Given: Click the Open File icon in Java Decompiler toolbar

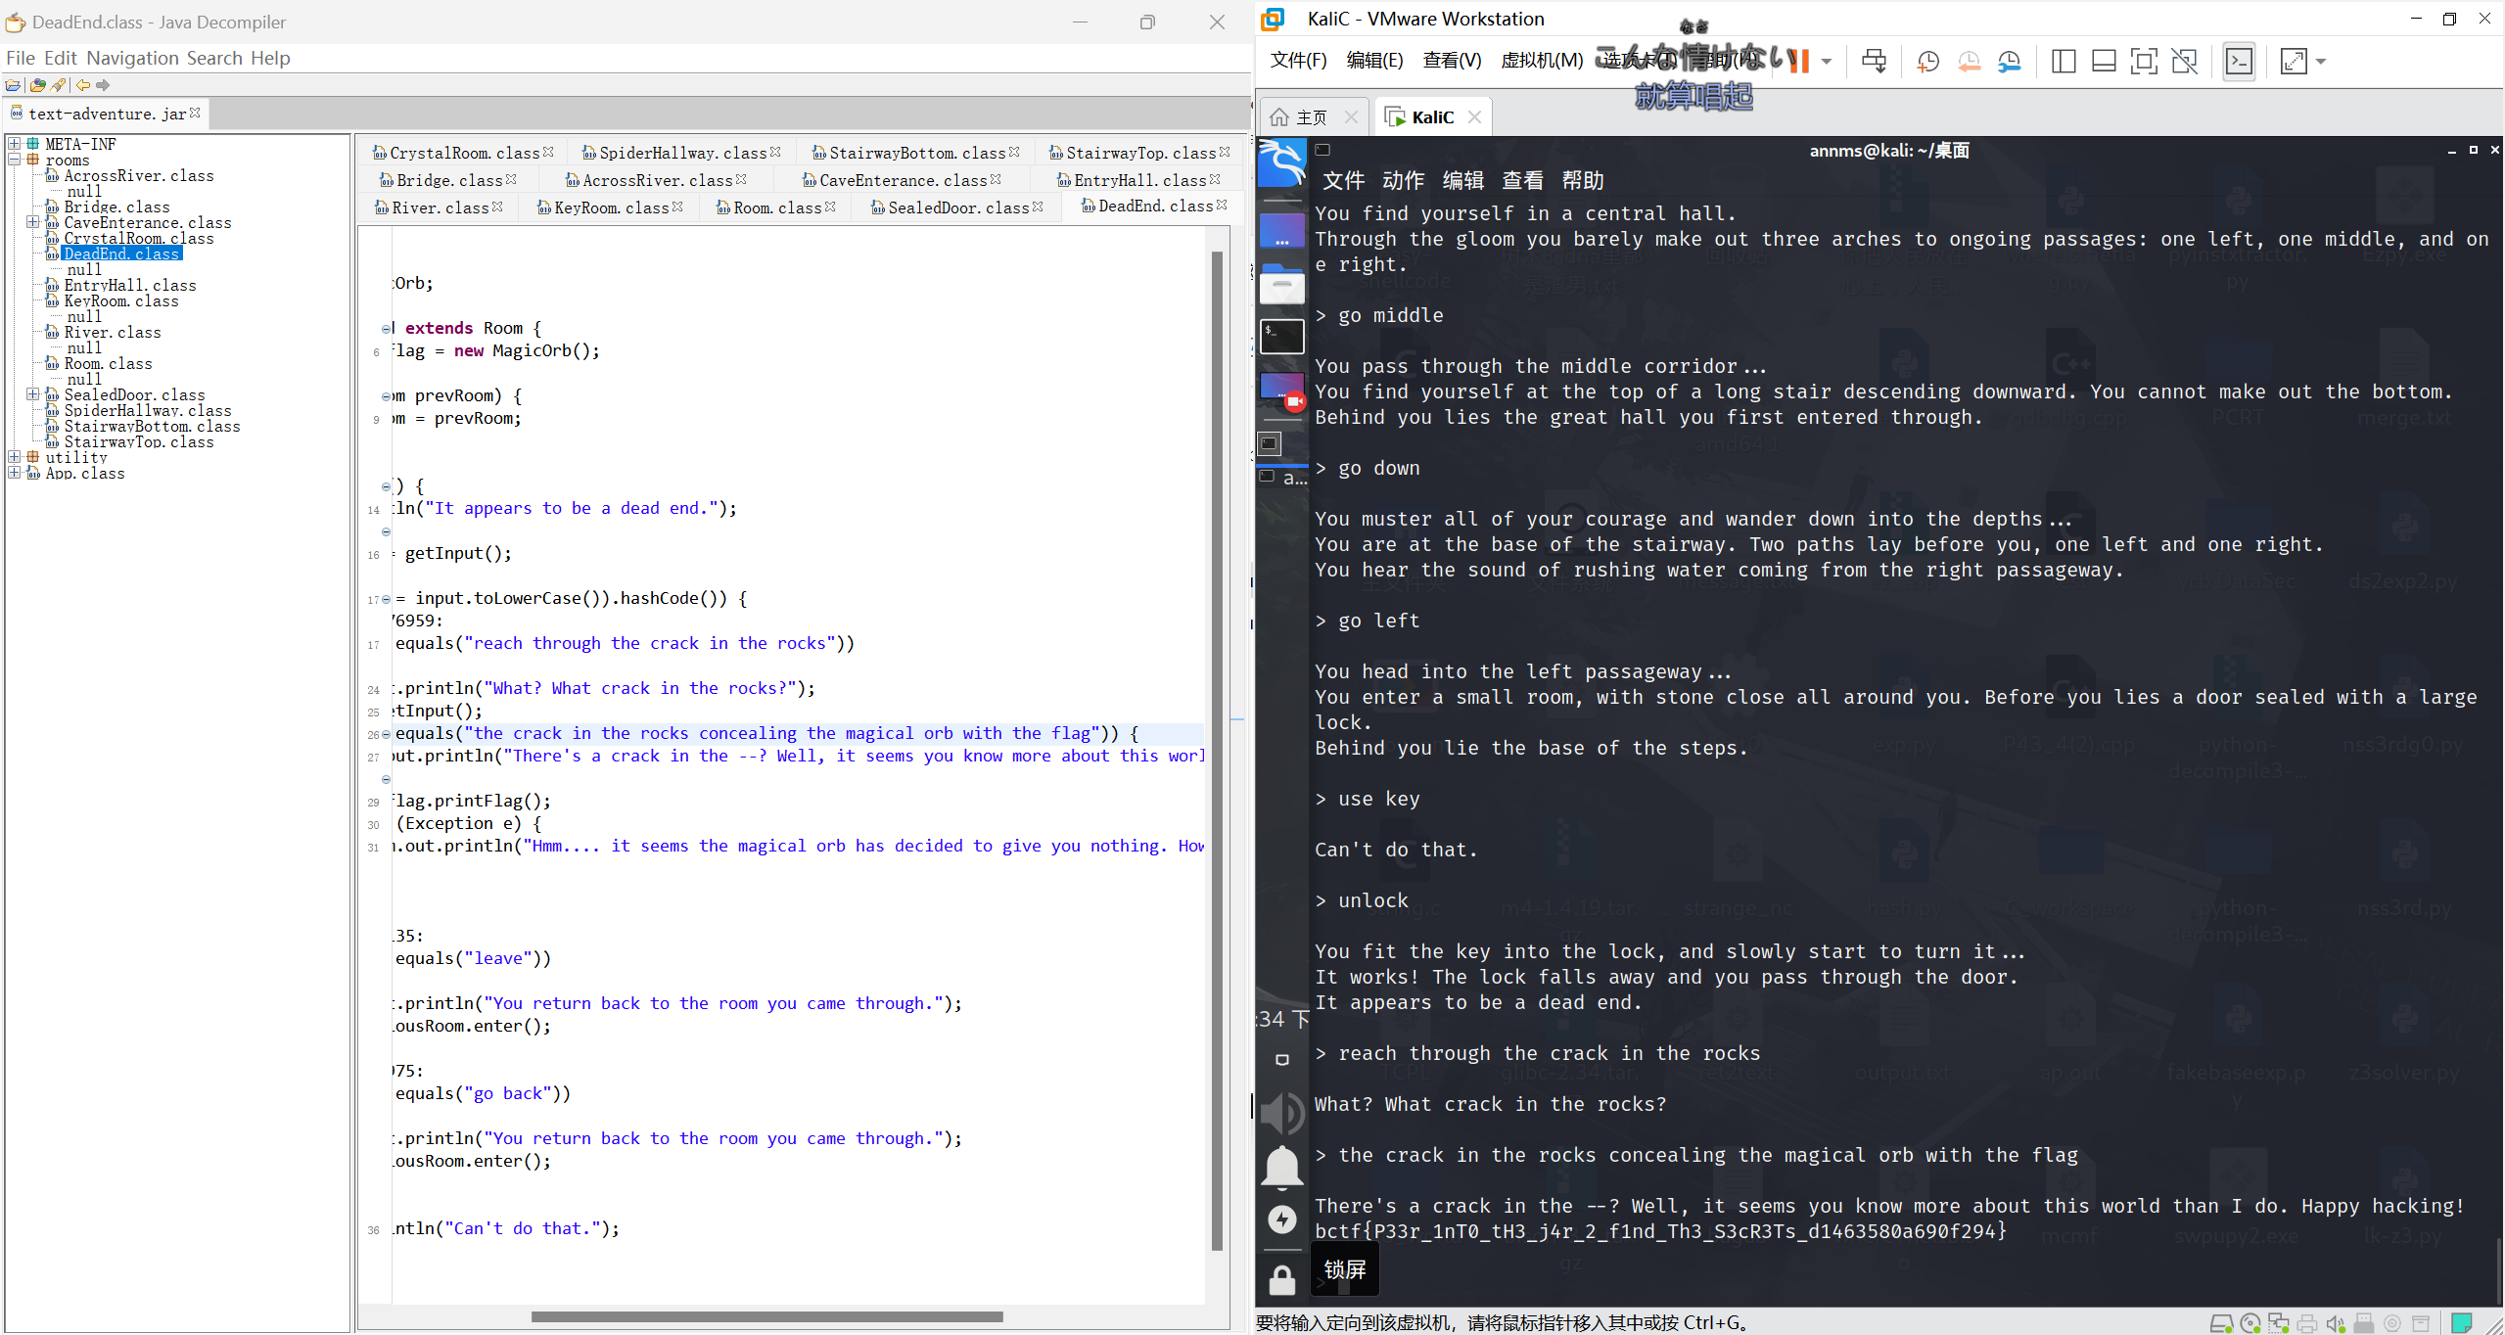Looking at the screenshot, I should pos(13,85).
